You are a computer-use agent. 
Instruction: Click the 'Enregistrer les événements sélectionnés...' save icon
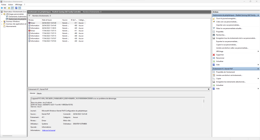(214, 82)
